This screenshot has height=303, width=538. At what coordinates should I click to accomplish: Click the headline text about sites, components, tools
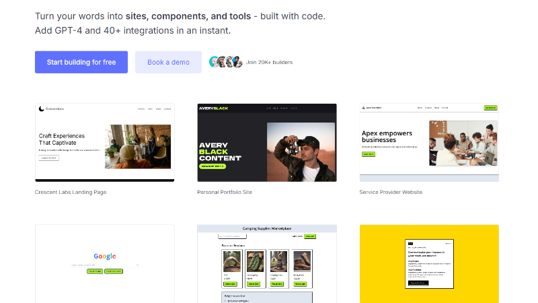click(180, 16)
